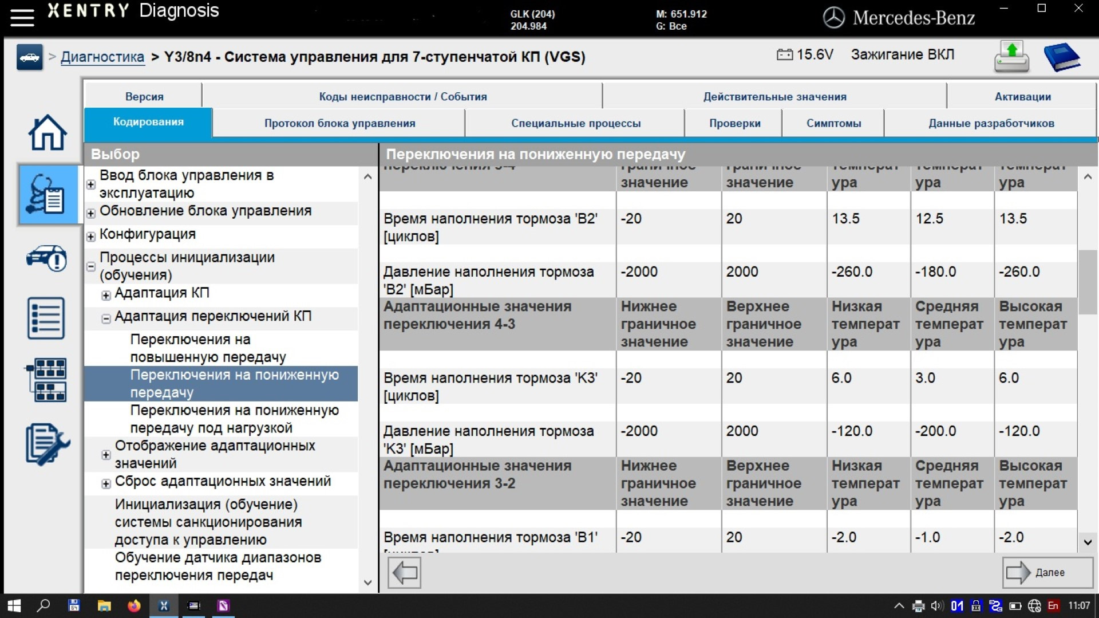
Task: Click the back arrow navigation button
Action: (x=405, y=572)
